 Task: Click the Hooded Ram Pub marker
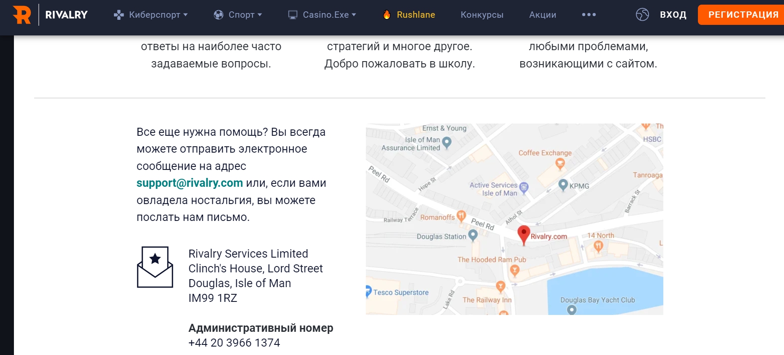(514, 270)
